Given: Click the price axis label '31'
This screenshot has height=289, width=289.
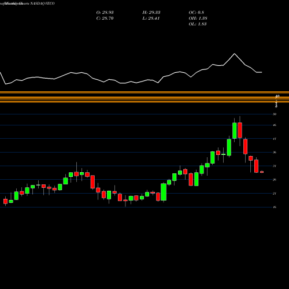Looking at the screenshot, I should pos(275,166).
